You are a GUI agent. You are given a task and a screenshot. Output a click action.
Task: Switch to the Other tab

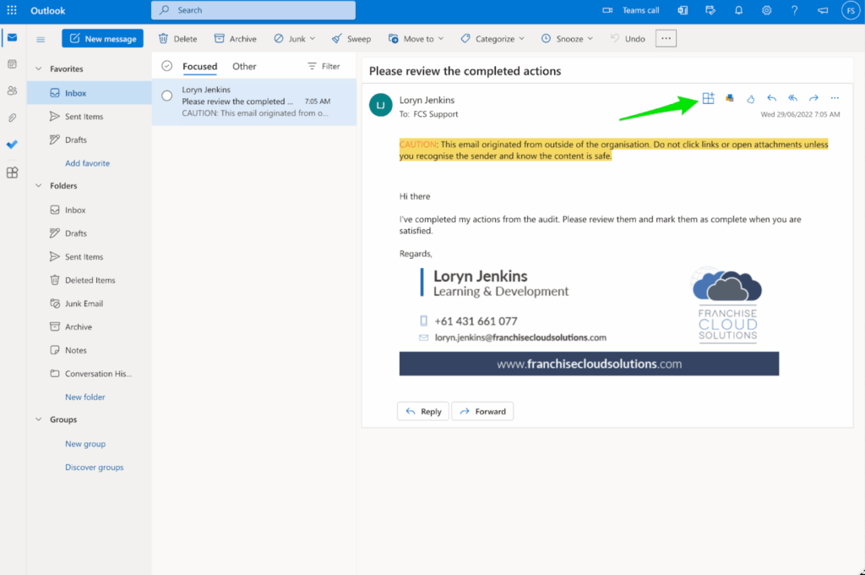244,66
